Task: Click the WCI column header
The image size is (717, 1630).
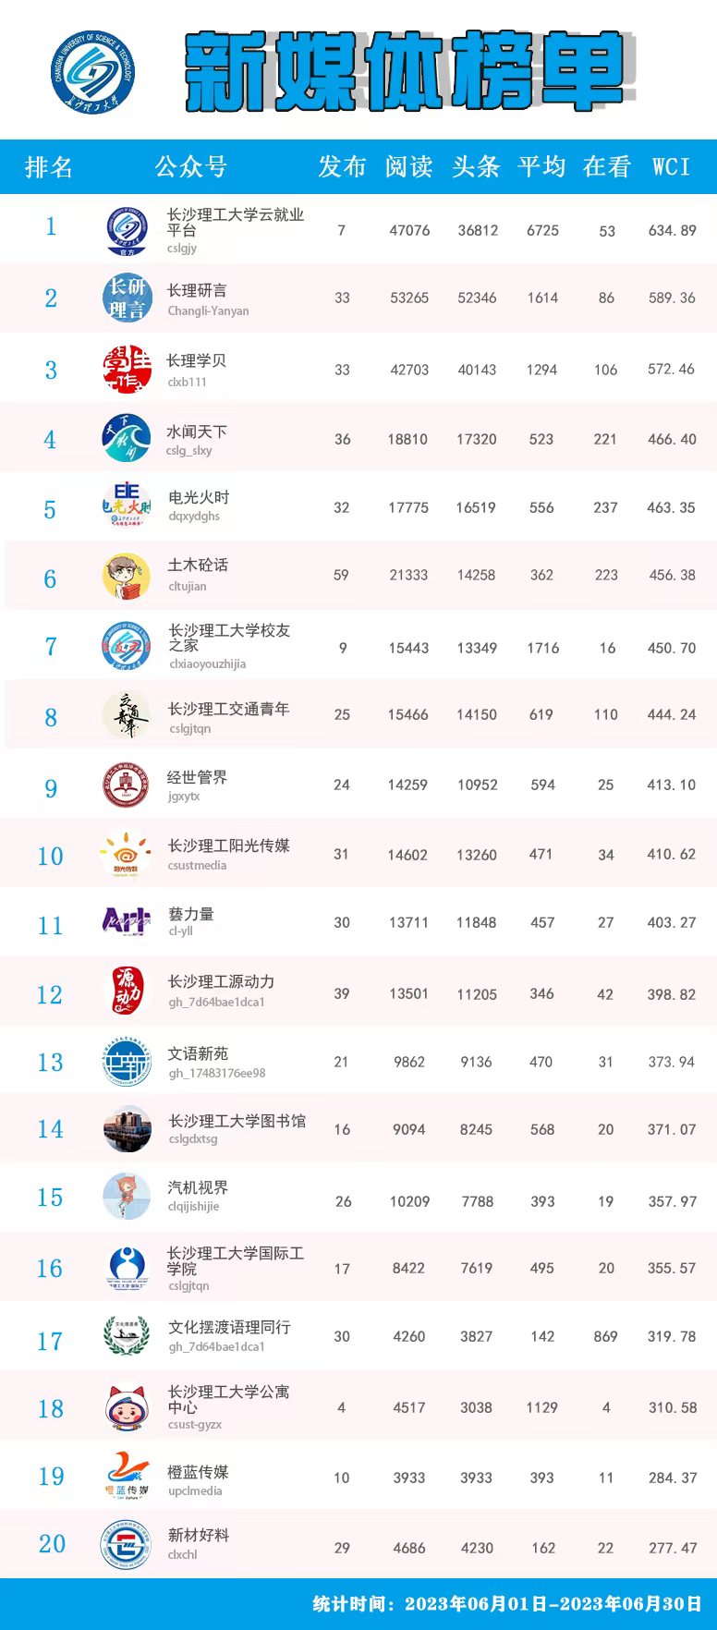Action: [x=671, y=167]
